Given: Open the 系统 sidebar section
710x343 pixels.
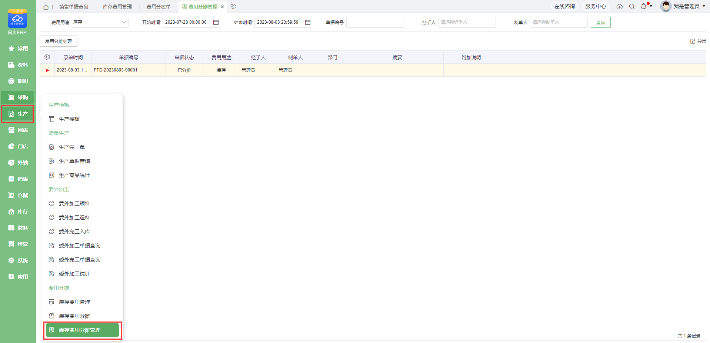Looking at the screenshot, I should point(18,260).
